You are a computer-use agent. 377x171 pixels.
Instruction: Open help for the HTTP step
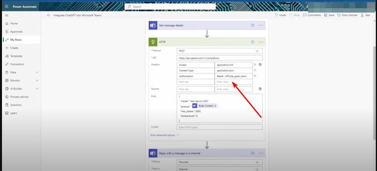click(253, 42)
